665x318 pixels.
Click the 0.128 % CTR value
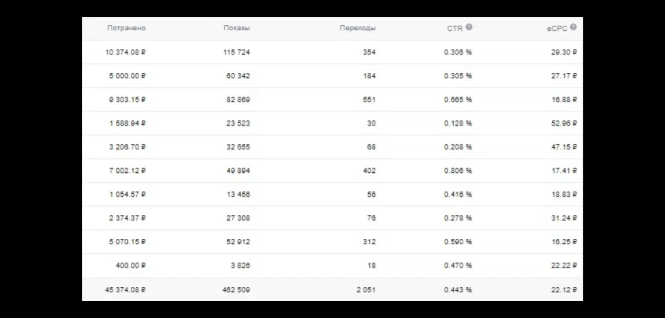point(458,123)
